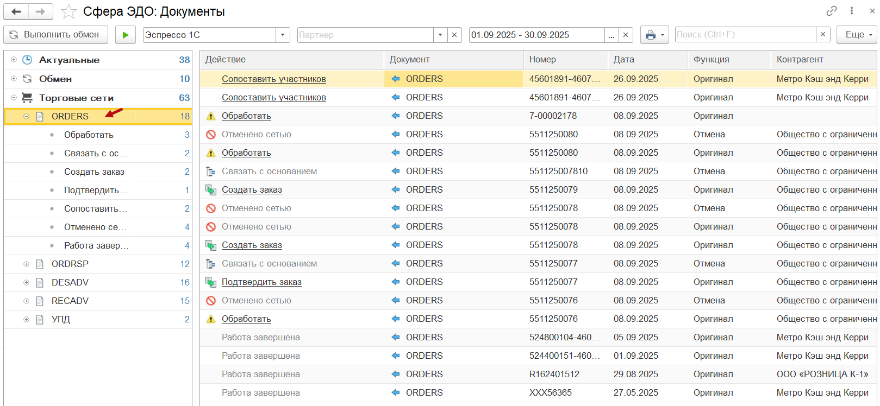Sort by Функция column header

[x=729, y=60]
